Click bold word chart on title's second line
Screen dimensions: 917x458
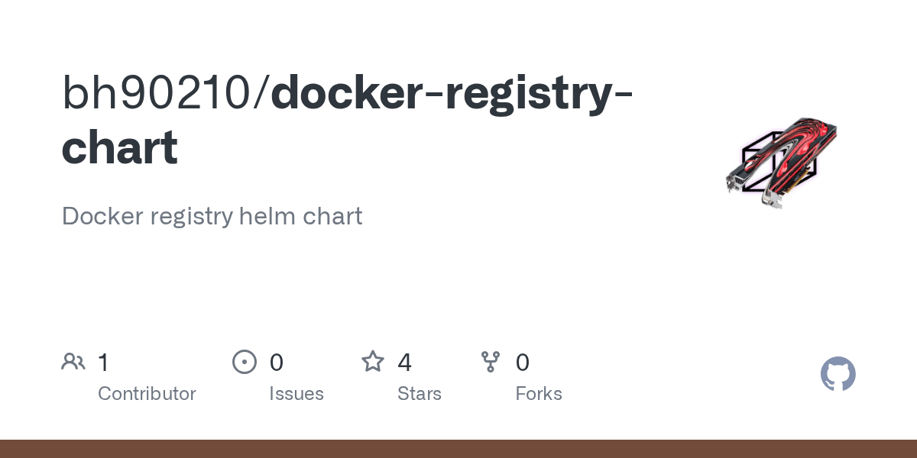(119, 147)
